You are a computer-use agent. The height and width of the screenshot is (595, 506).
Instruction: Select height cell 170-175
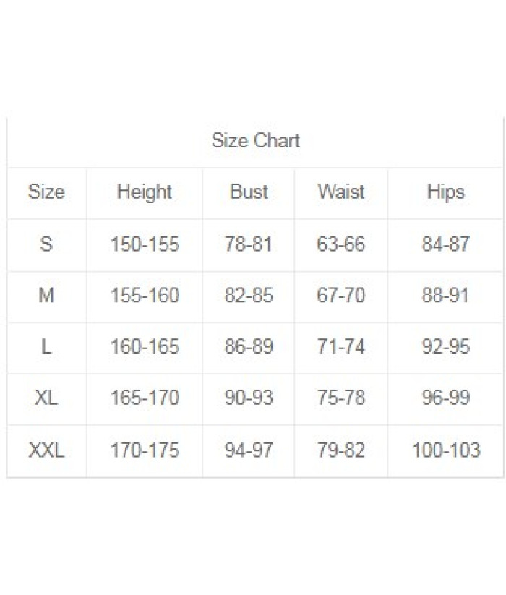[x=145, y=450]
